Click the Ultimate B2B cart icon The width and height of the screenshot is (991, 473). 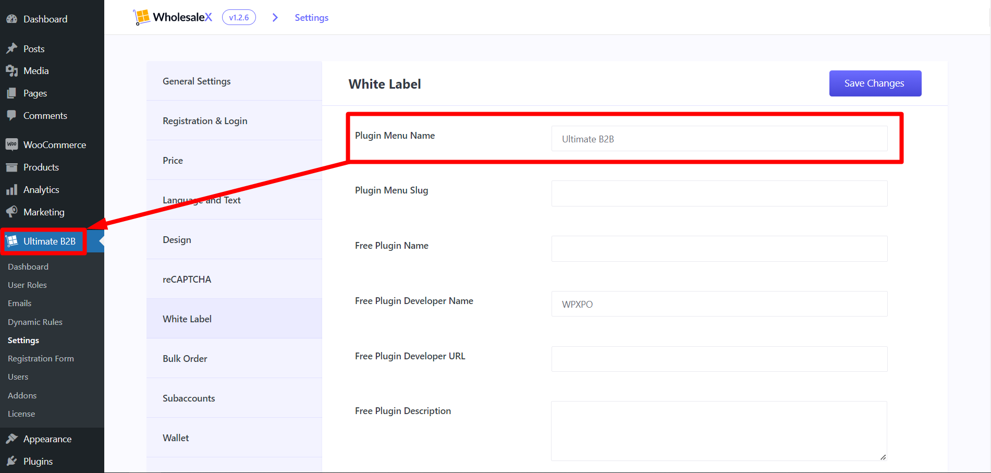point(11,241)
